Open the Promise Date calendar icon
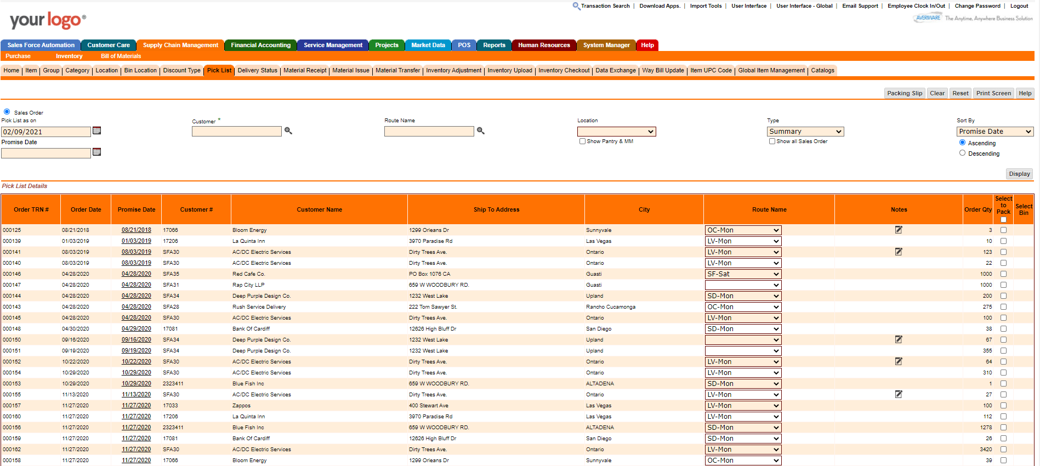This screenshot has width=1040, height=466. (97, 152)
